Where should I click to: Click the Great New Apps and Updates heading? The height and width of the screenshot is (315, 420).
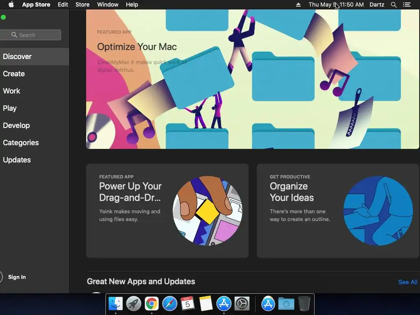pos(141,281)
